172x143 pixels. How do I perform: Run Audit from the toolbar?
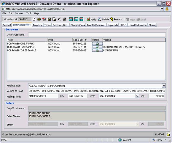click(x=91, y=19)
